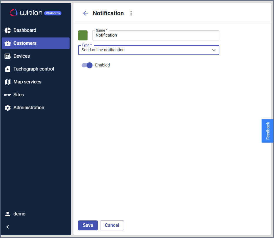274x238 pixels.
Task: Click the Administration gear icon
Action: [8, 108]
